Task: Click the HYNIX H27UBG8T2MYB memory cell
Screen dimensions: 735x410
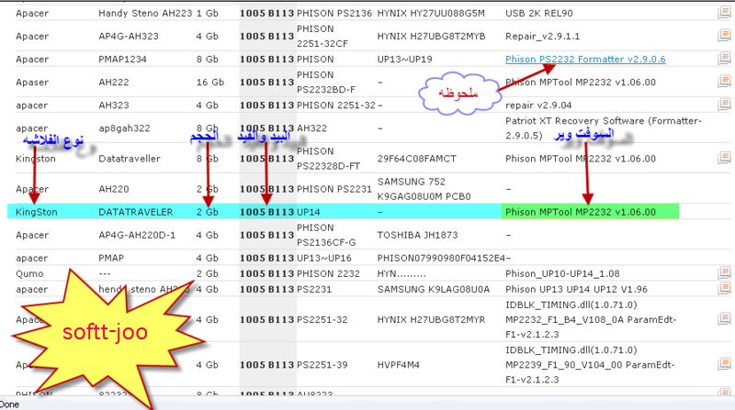Action: point(431,36)
